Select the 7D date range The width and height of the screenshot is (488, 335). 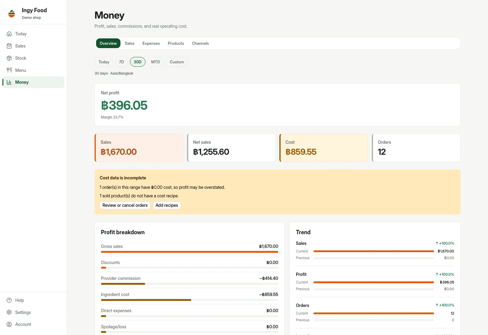pyautogui.click(x=121, y=62)
